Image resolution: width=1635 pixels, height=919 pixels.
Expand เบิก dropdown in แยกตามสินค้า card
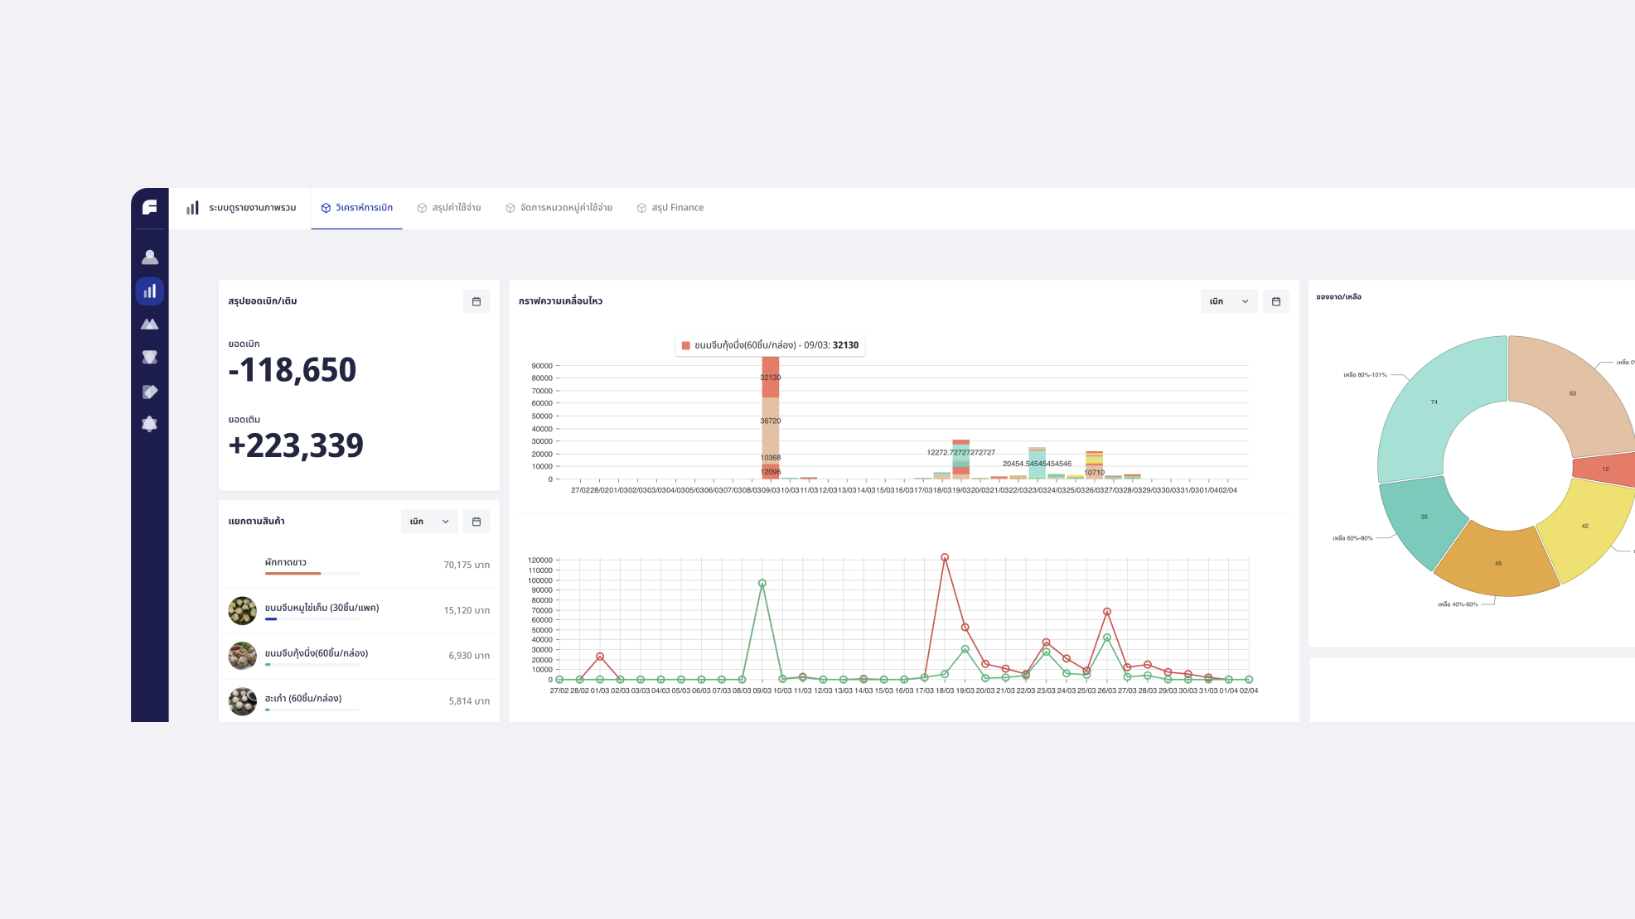[x=429, y=522]
